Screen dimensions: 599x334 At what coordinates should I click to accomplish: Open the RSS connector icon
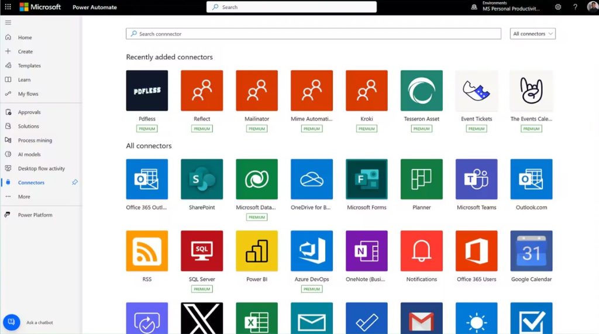[147, 251]
